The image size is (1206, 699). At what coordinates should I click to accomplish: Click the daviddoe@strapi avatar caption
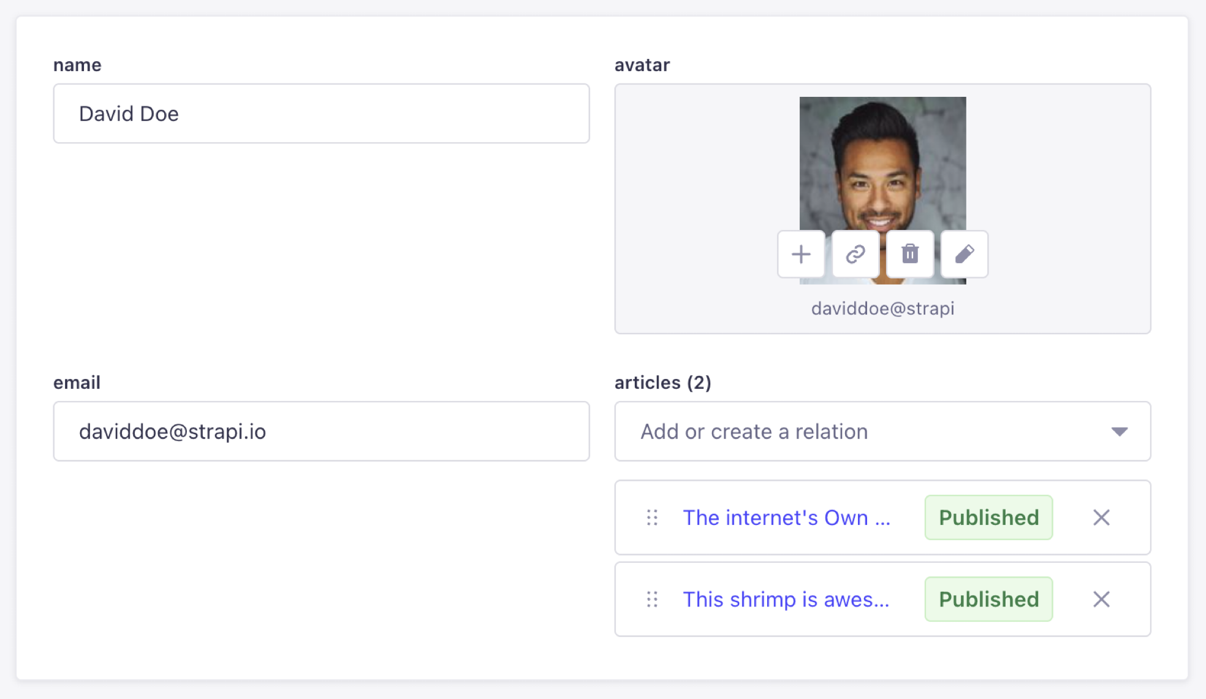[882, 308]
